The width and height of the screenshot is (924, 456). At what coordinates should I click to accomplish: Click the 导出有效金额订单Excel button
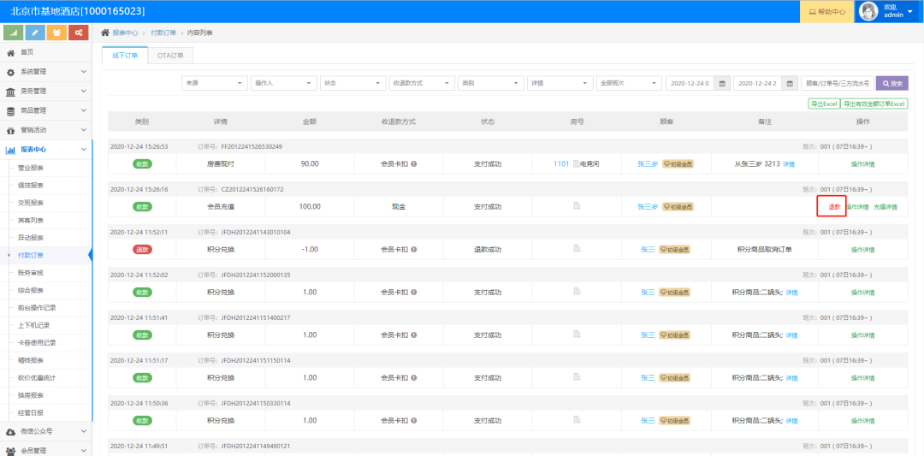tap(874, 104)
